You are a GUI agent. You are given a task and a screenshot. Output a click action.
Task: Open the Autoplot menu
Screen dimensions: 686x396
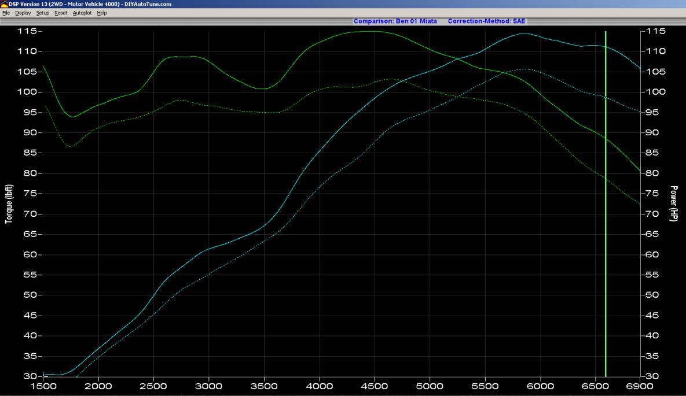(82, 13)
